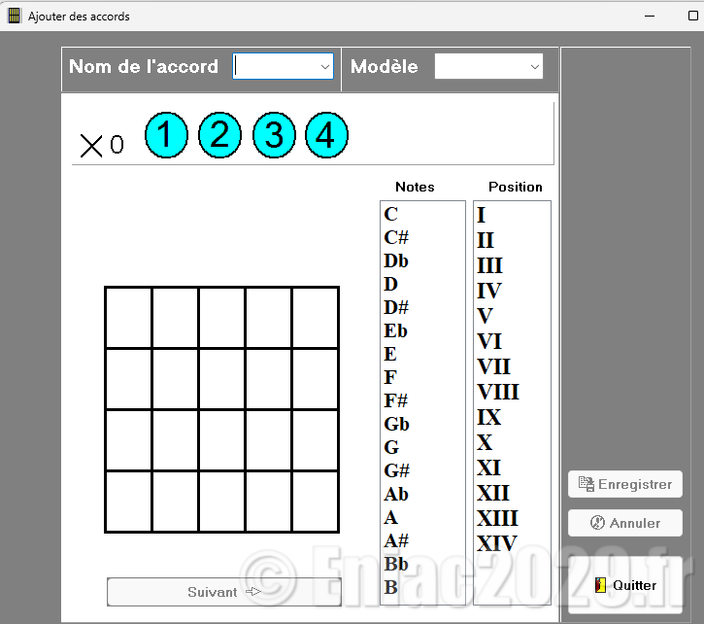Image resolution: width=704 pixels, height=624 pixels.
Task: Select the cyan finger 3 circle
Action: tap(274, 136)
